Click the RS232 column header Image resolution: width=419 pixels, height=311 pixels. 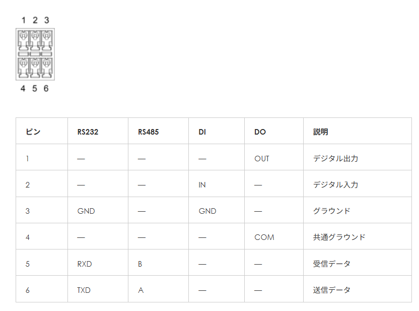(88, 132)
